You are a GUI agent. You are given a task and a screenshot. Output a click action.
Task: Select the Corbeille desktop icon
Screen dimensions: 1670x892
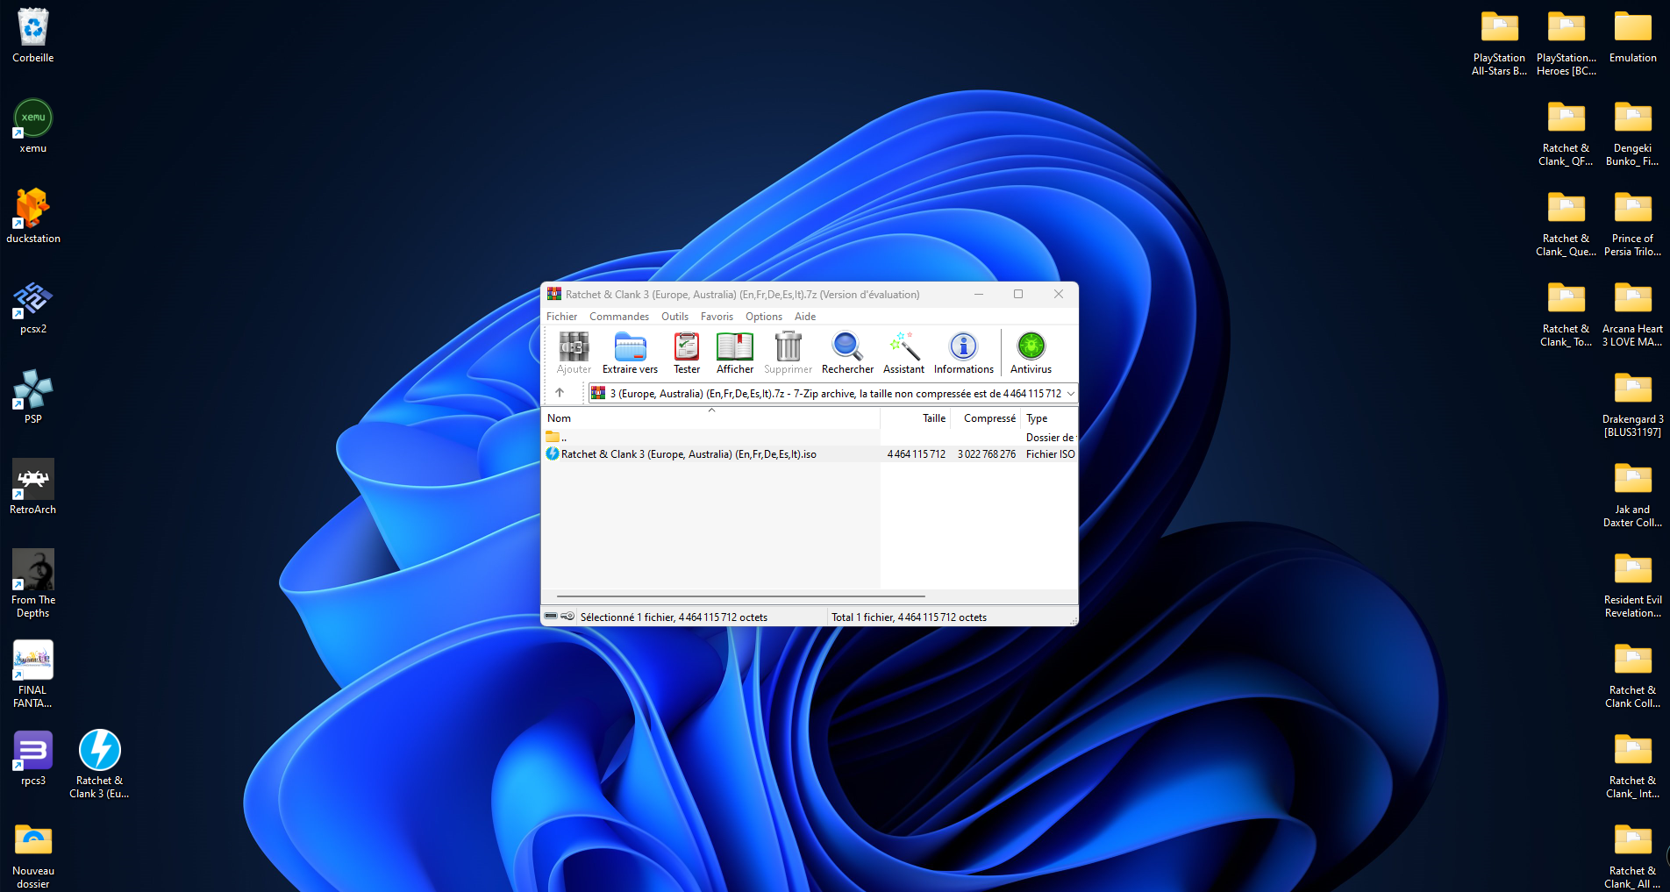(x=33, y=36)
